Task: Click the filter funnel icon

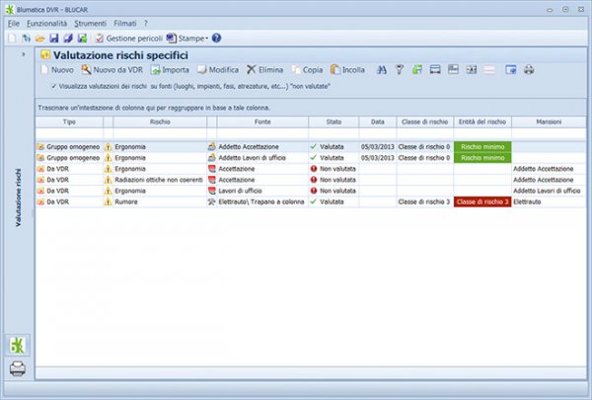Action: pos(400,70)
